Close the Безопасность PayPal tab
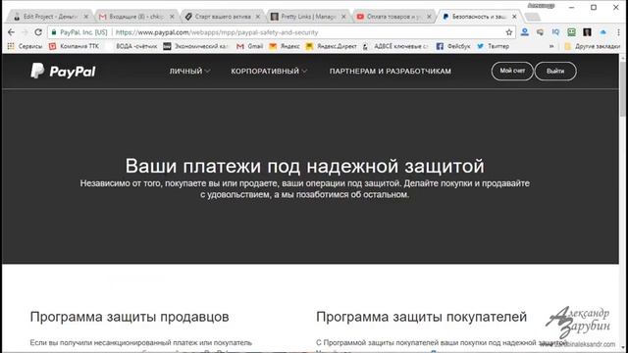This screenshot has width=628, height=353. (x=514, y=17)
